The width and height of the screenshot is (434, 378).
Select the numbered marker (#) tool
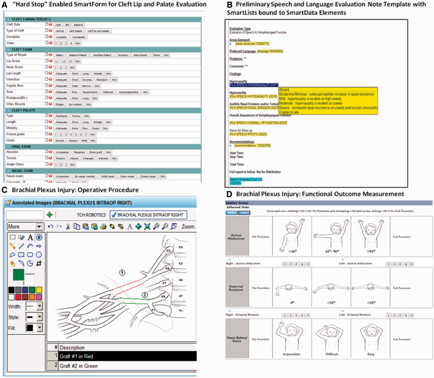39,237
